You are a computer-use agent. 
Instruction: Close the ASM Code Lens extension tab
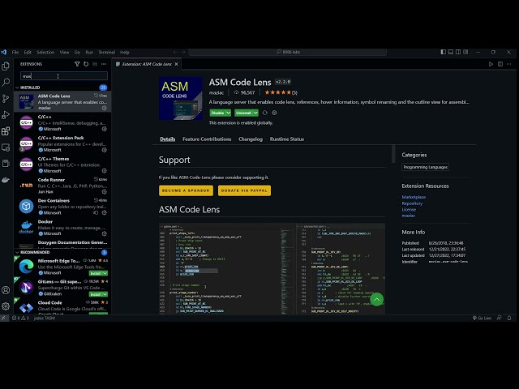(x=177, y=64)
